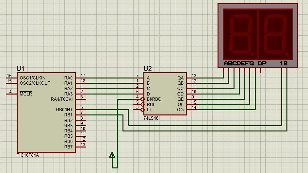Select the PIC16F84A microcontroller body

coord(46,112)
